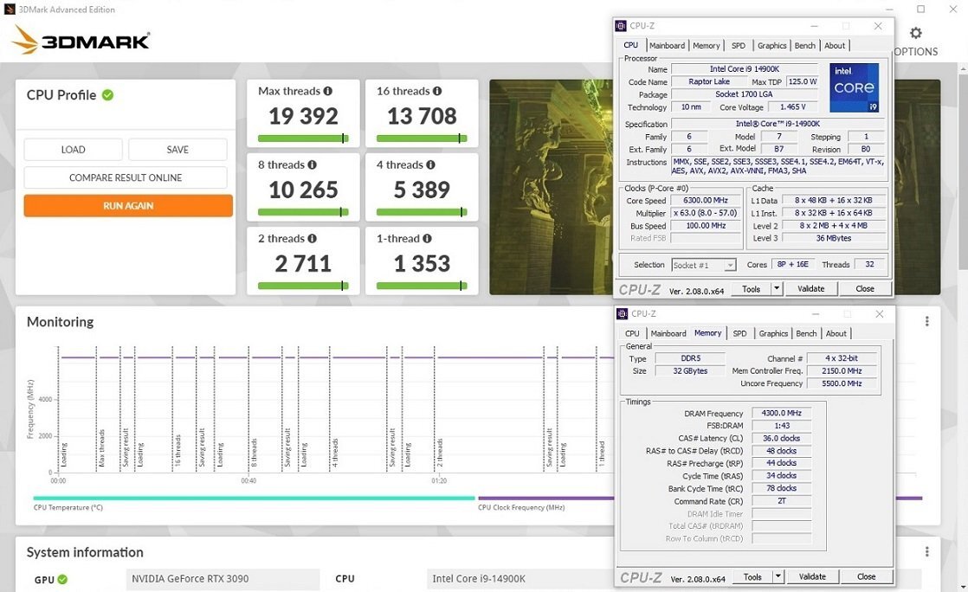Click the Intel Core i9 logo in CPU-Z
The height and width of the screenshot is (592, 968).
click(x=855, y=87)
